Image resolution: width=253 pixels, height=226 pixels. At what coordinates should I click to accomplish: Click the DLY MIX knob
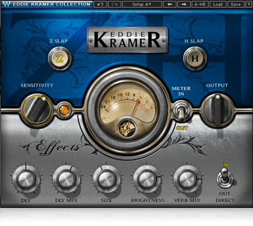coord(66,179)
